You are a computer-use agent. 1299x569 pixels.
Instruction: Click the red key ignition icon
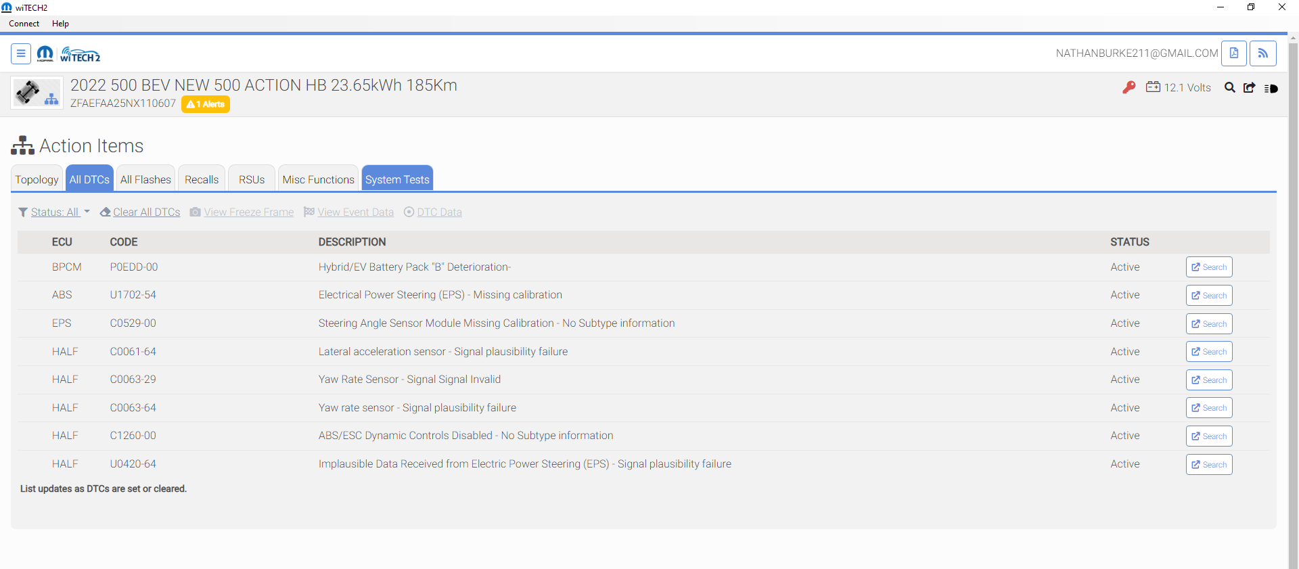coord(1129,87)
